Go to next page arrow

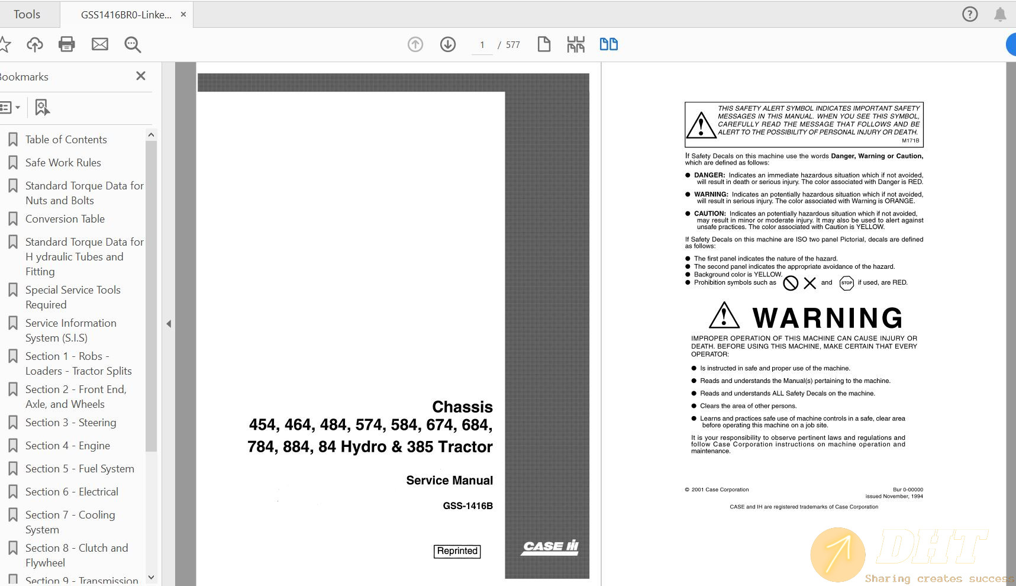[448, 44]
